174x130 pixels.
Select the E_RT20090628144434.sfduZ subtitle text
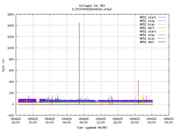[92, 9]
